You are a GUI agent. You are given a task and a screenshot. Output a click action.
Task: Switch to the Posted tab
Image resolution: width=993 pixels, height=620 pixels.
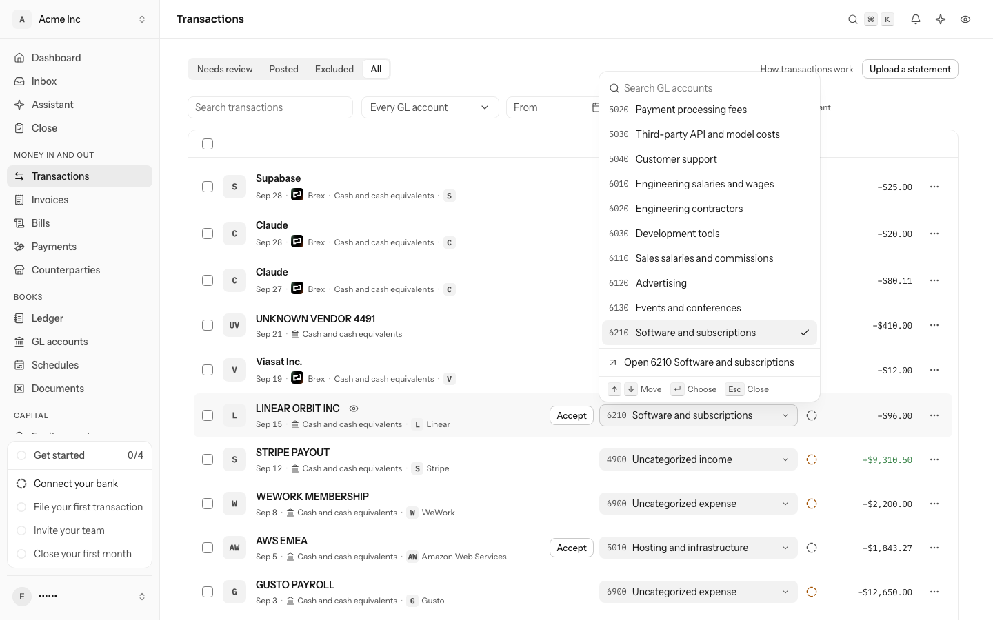tap(284, 69)
